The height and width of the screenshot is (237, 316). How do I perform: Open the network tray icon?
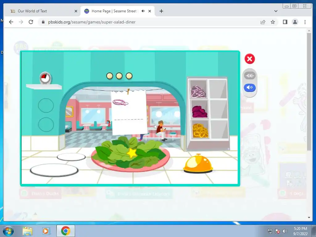point(270,231)
